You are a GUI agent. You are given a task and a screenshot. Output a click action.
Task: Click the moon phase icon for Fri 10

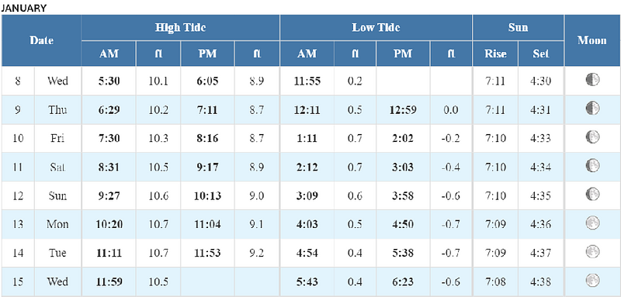[x=592, y=137]
